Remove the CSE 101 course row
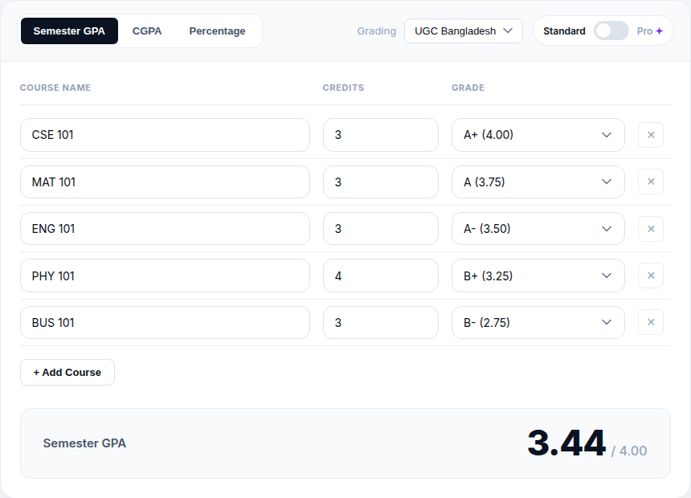 pos(651,135)
